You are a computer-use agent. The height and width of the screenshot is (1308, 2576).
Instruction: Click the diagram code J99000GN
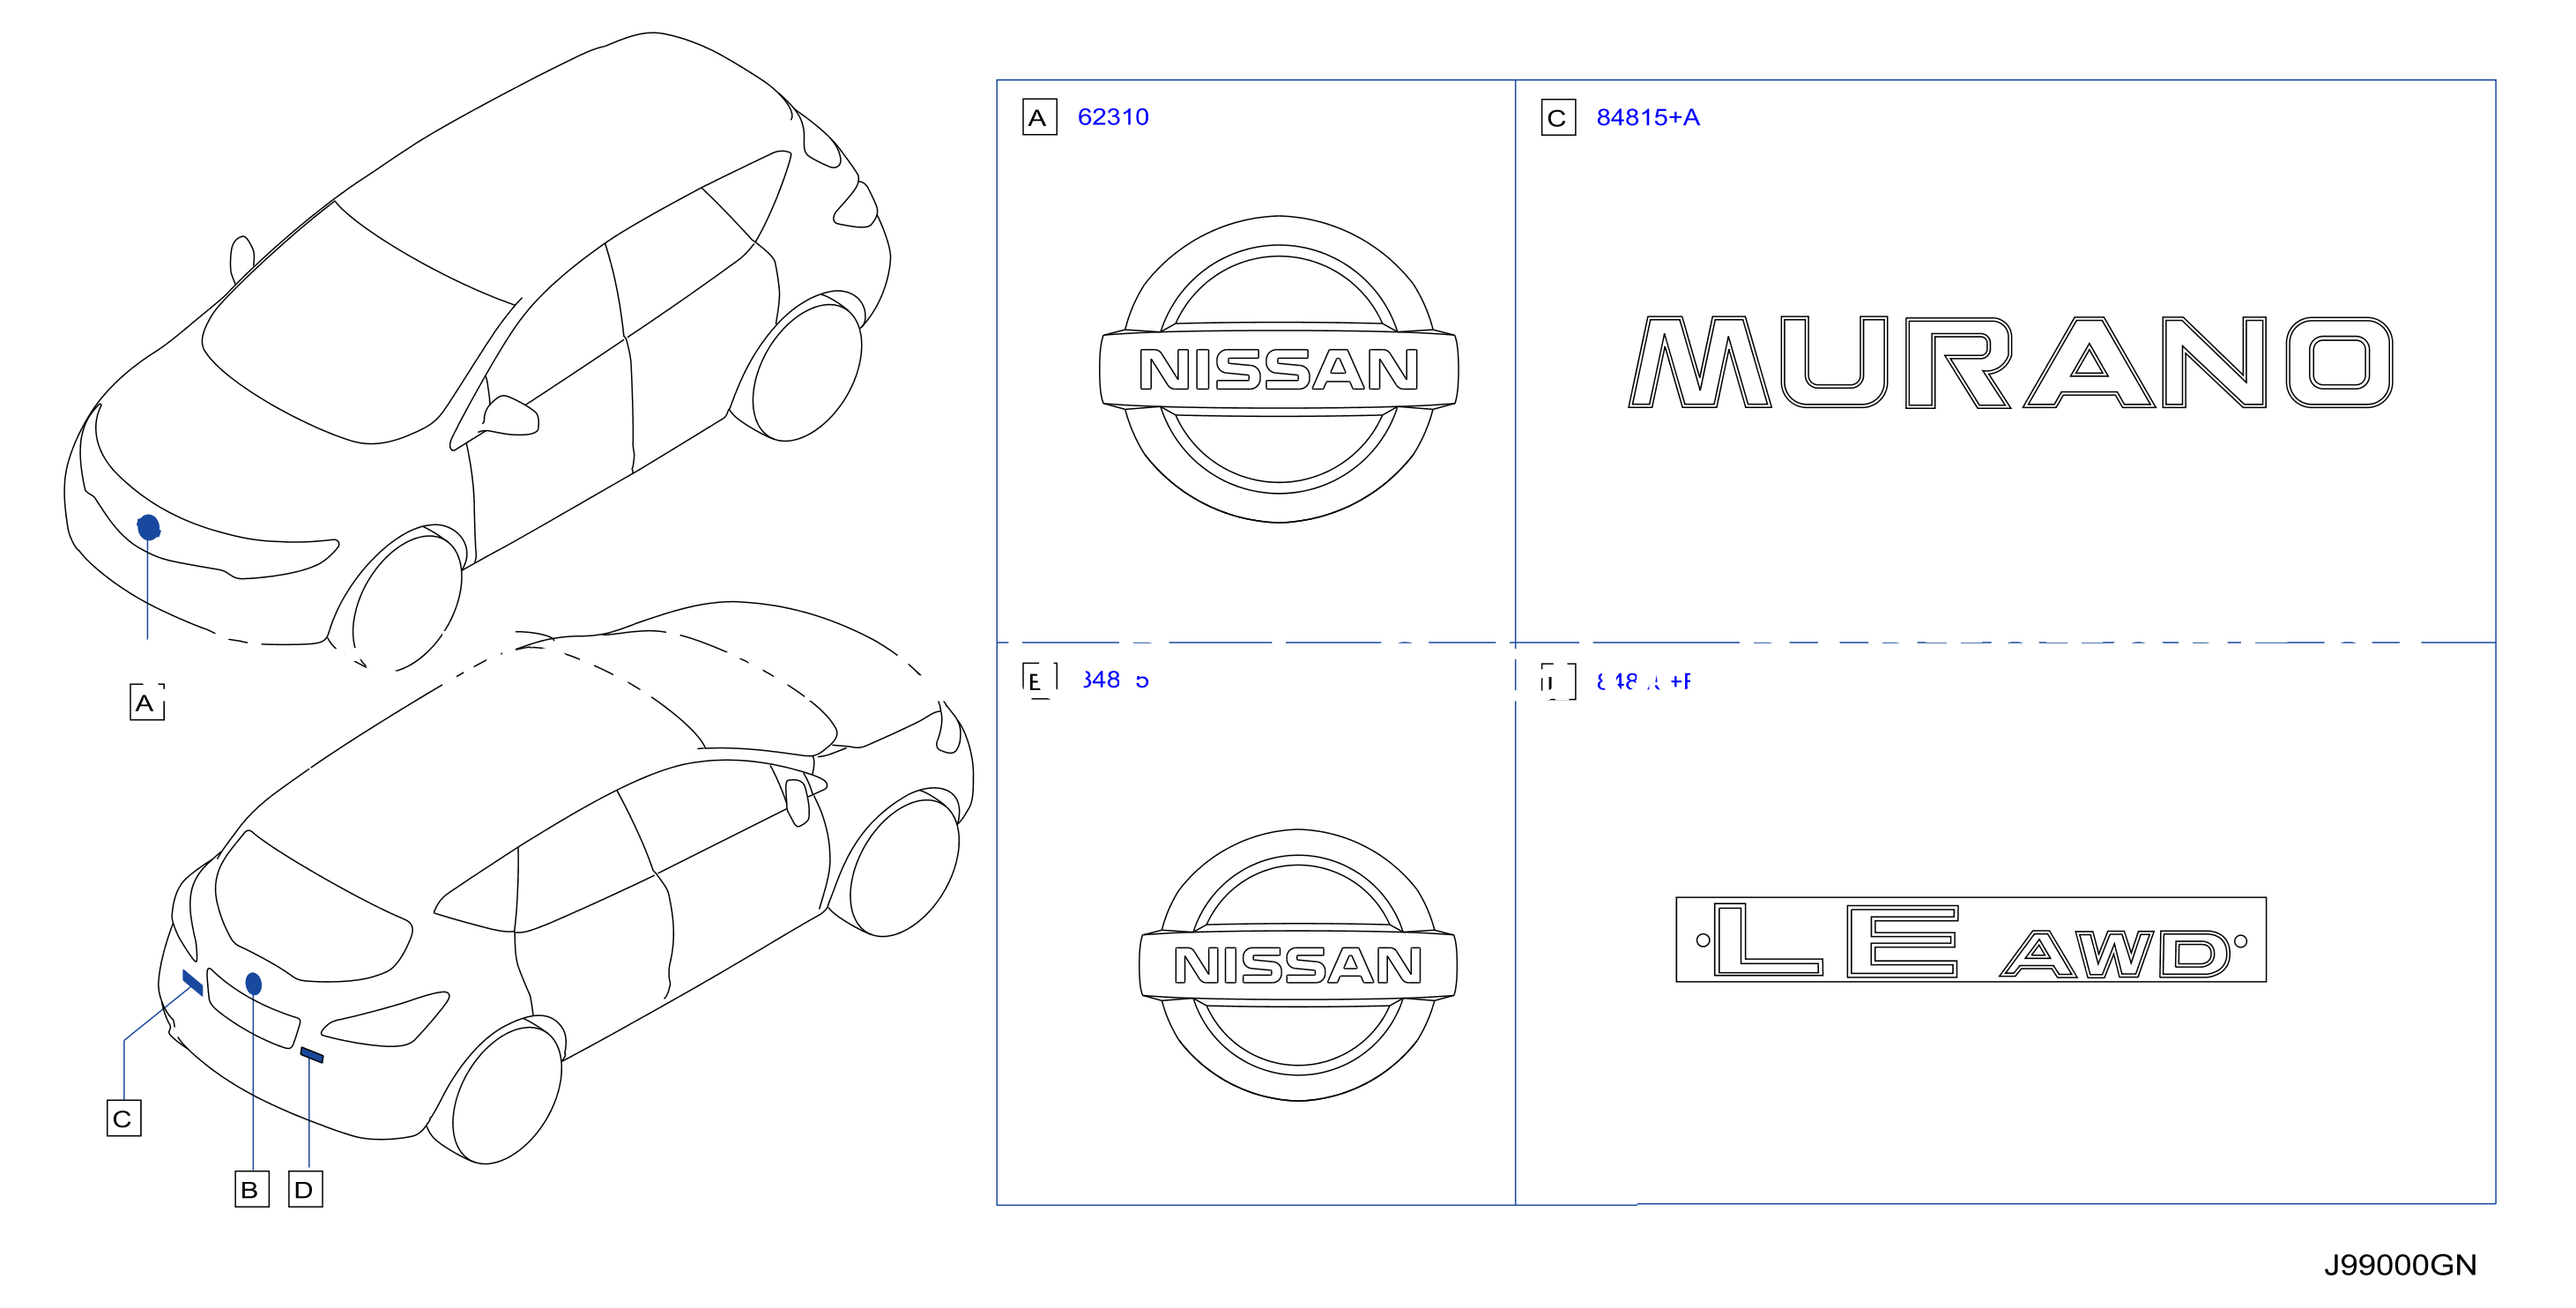pyautogui.click(x=2400, y=1265)
